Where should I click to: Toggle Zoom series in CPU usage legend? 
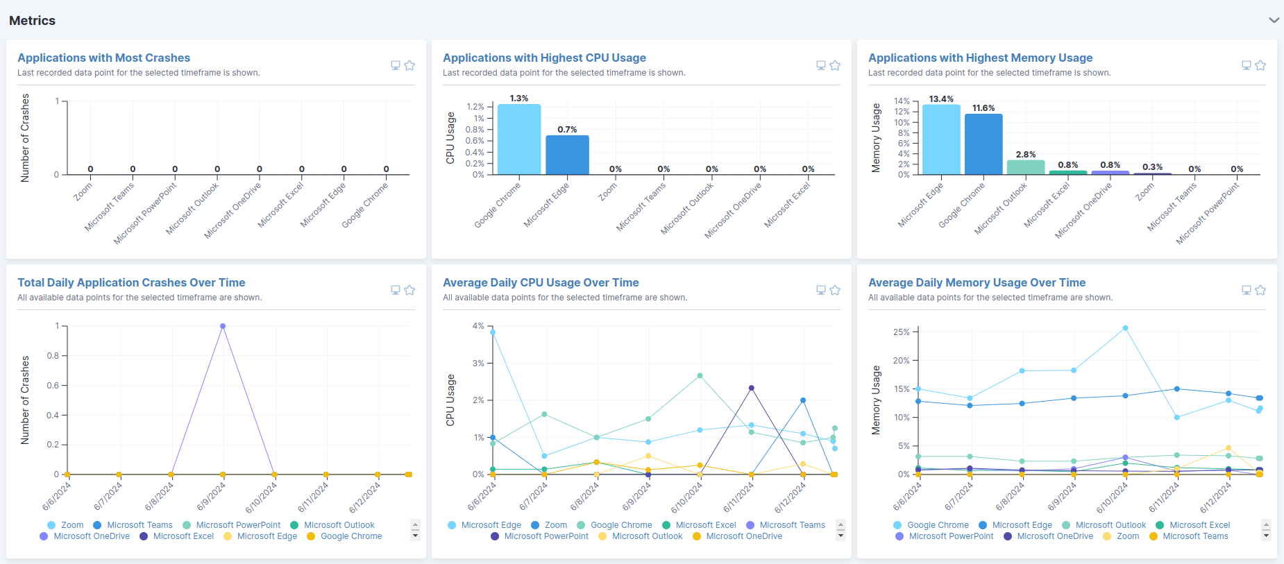coord(549,525)
